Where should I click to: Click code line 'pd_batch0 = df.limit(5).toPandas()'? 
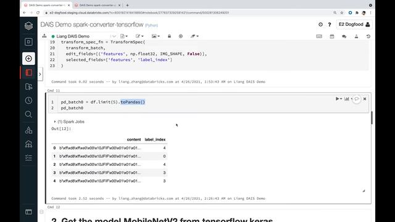point(103,102)
